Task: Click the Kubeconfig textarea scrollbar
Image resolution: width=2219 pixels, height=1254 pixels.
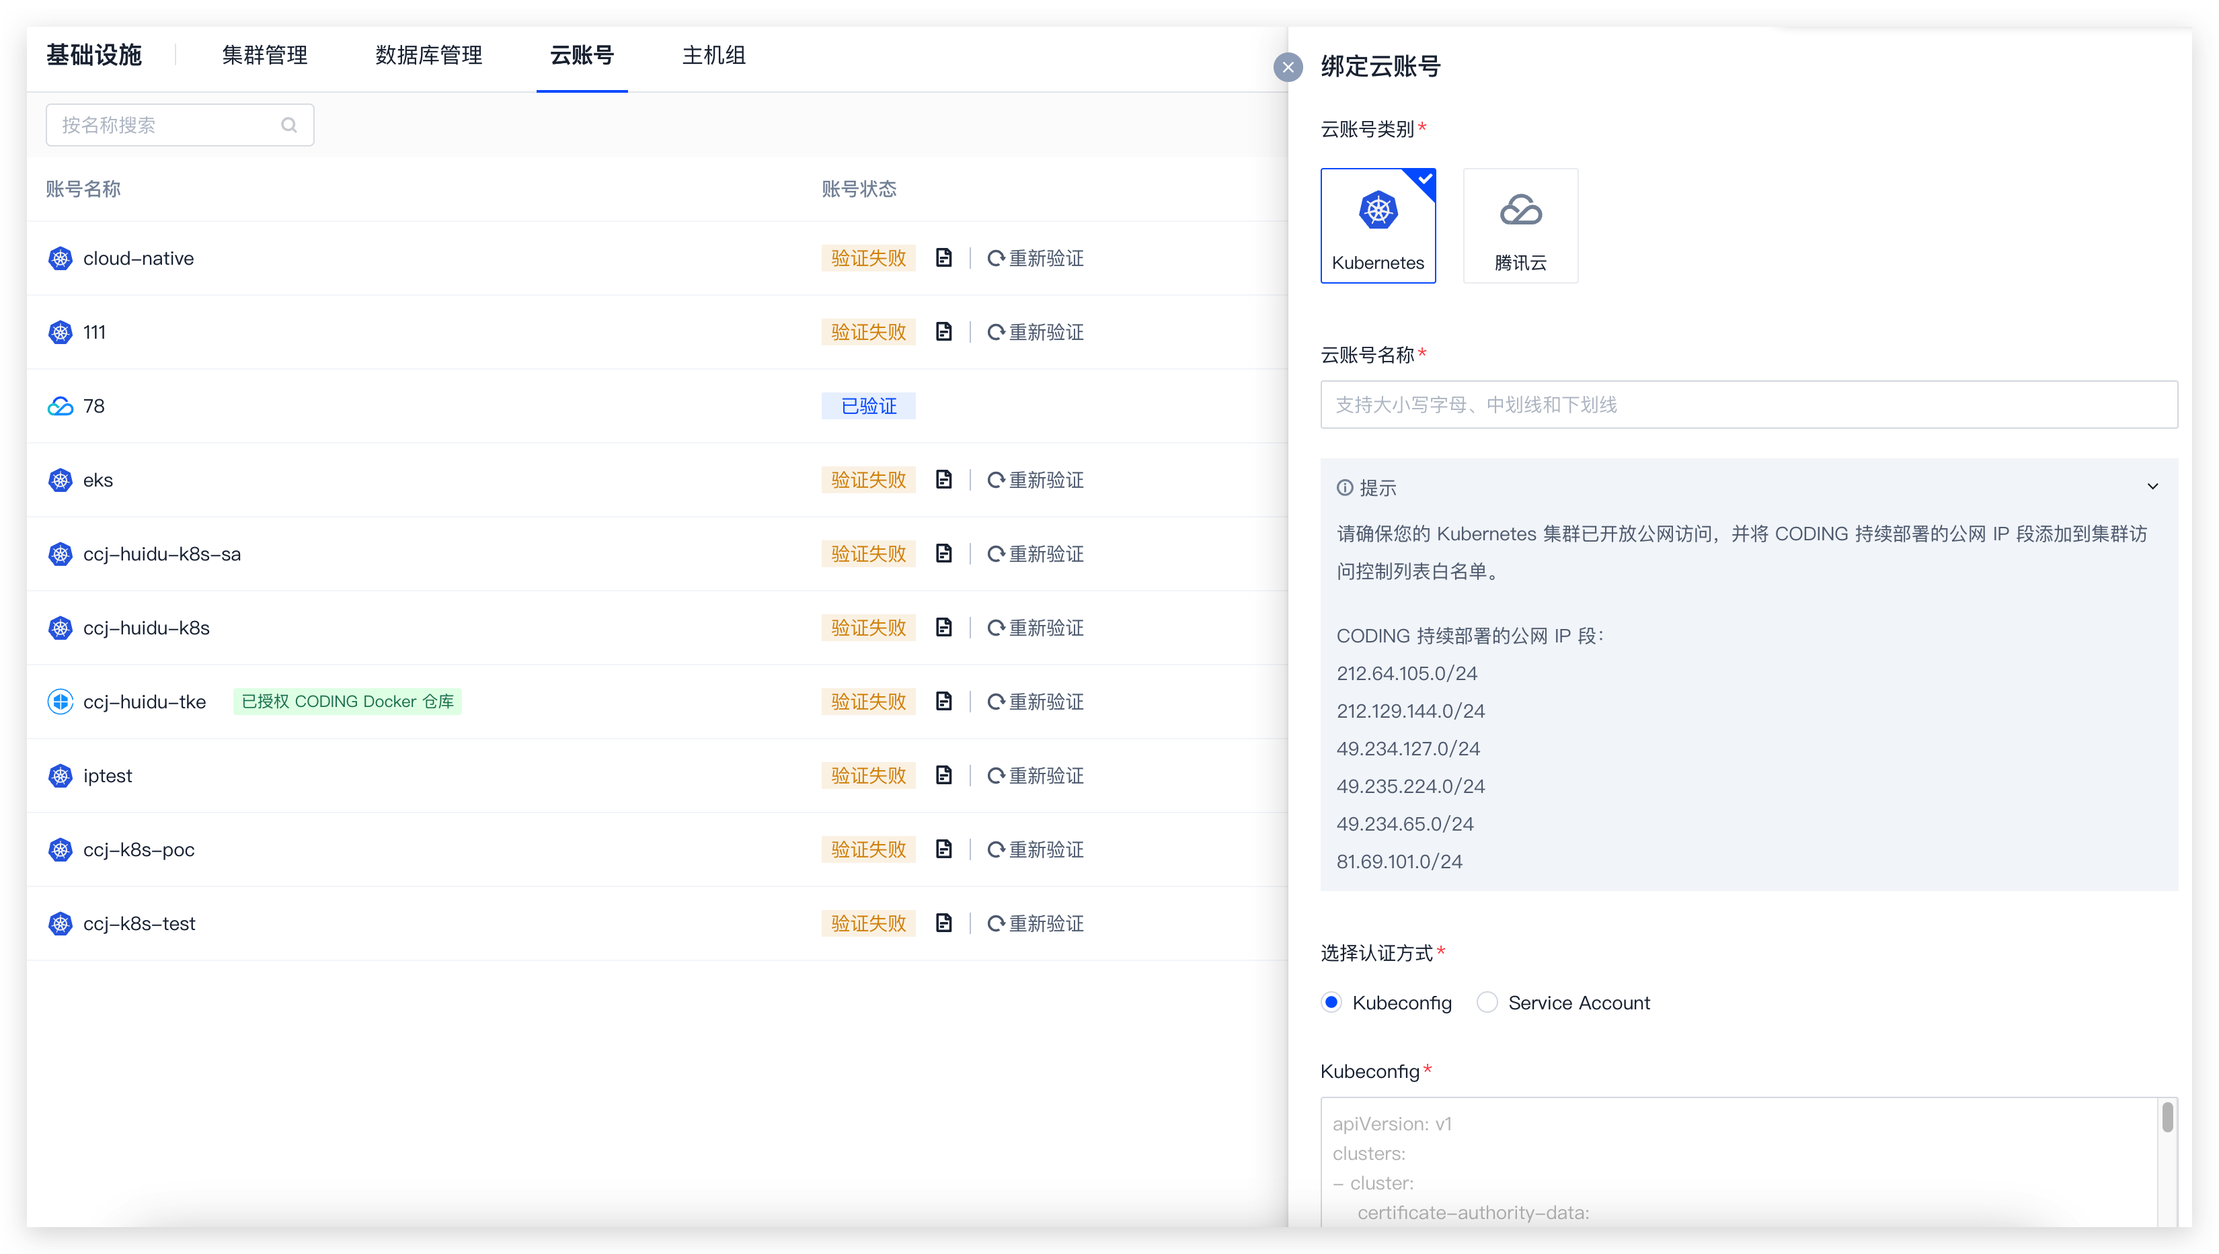Action: click(x=2167, y=1118)
